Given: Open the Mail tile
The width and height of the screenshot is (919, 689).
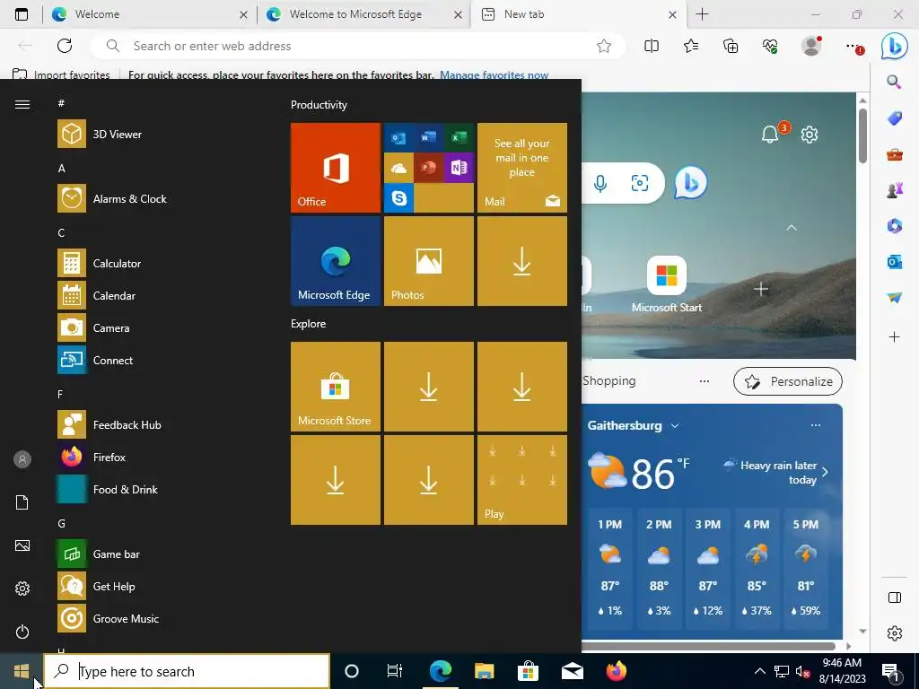Looking at the screenshot, I should [522, 168].
